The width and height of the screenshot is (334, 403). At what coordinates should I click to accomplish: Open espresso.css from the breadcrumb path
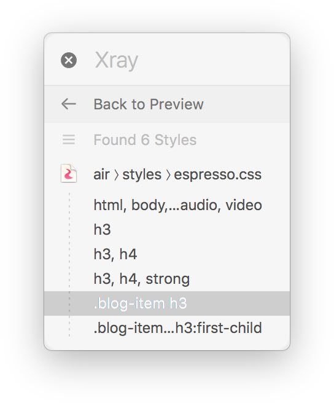(x=217, y=174)
